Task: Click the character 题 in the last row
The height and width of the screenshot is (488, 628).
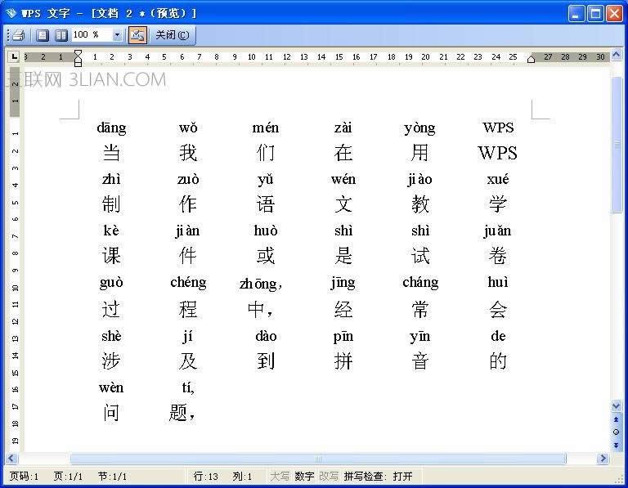Action: pyautogui.click(x=177, y=413)
